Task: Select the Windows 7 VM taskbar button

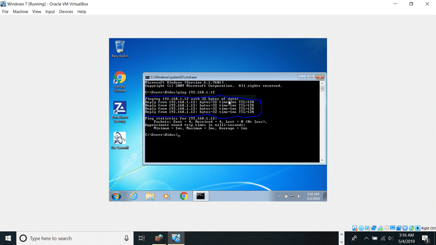Action: (176, 238)
